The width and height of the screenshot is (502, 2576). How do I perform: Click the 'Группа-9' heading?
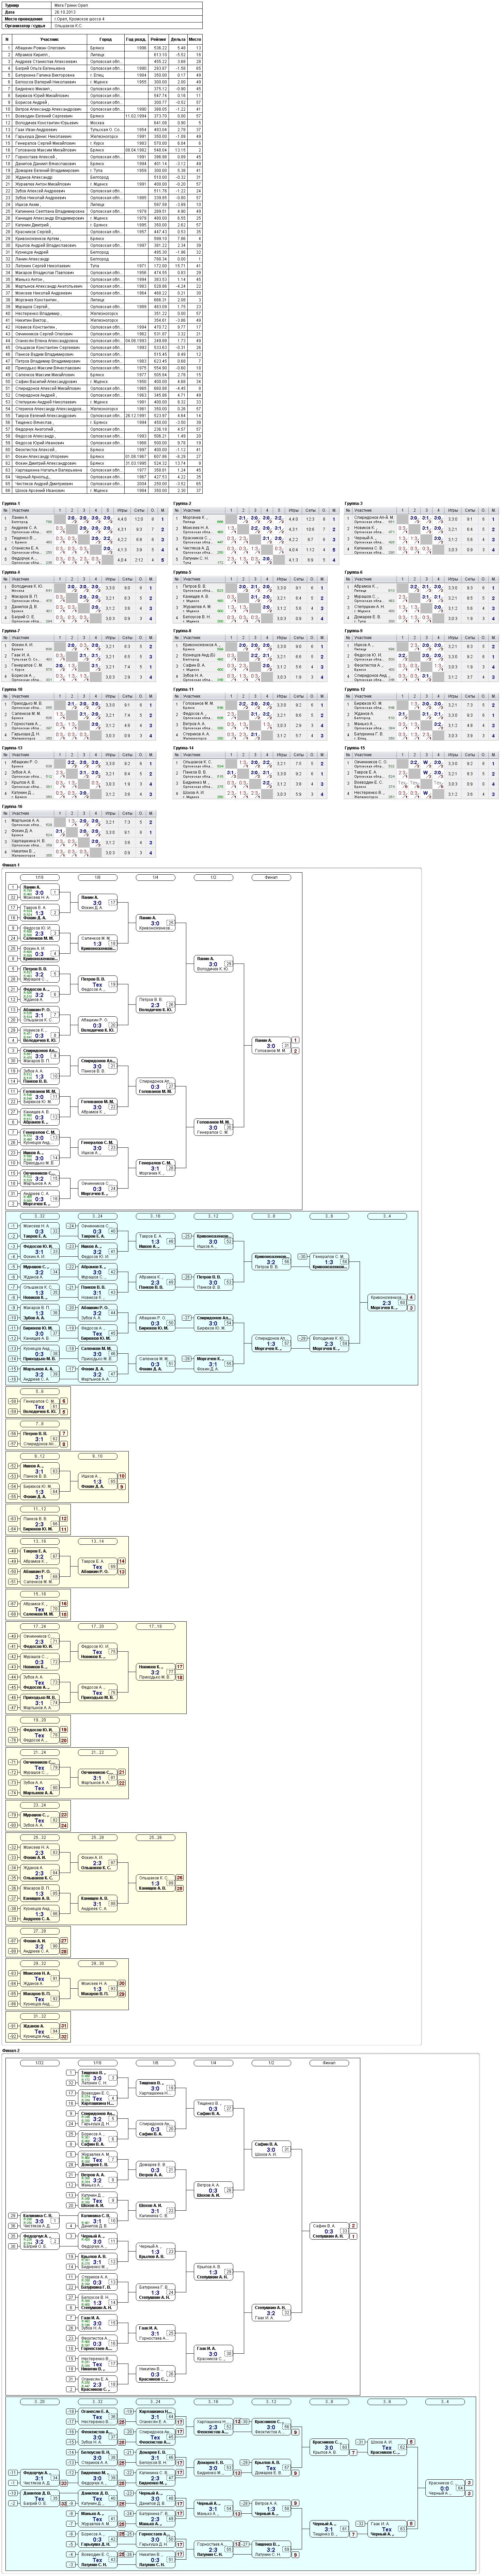(354, 631)
